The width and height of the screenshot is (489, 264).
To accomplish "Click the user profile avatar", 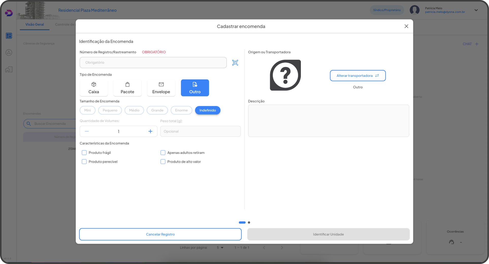I will point(415,10).
